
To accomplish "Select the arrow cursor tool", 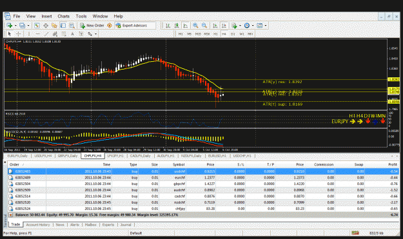I will tap(10, 34).
